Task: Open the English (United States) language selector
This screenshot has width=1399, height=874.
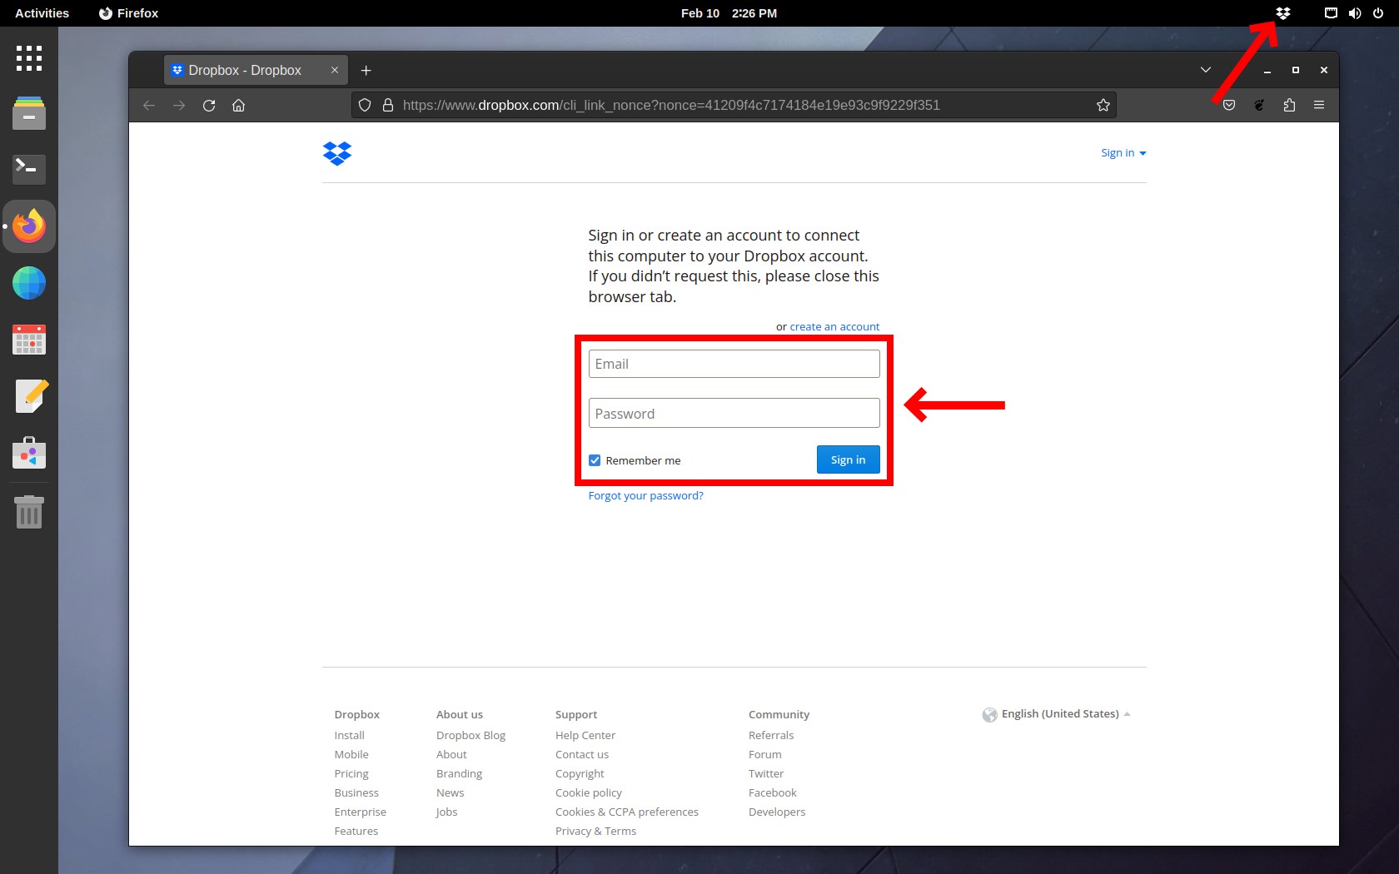Action: (1057, 714)
